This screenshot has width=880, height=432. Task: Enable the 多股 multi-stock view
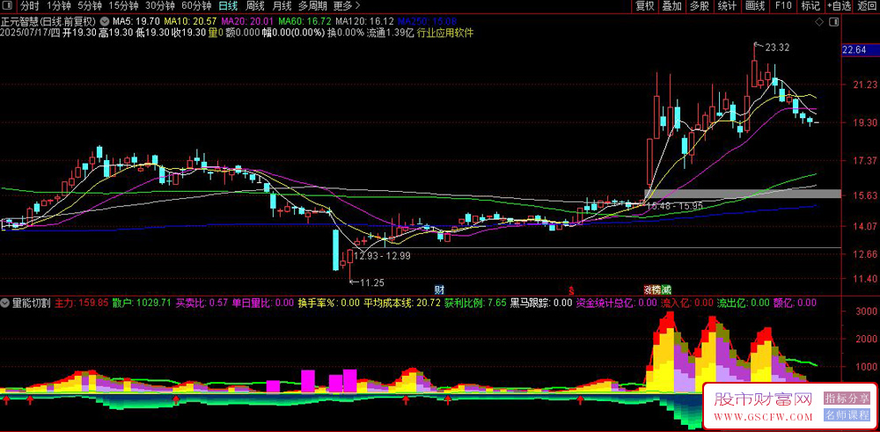click(x=700, y=6)
